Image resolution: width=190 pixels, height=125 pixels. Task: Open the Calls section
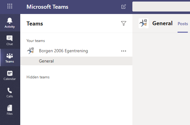pos(10,93)
